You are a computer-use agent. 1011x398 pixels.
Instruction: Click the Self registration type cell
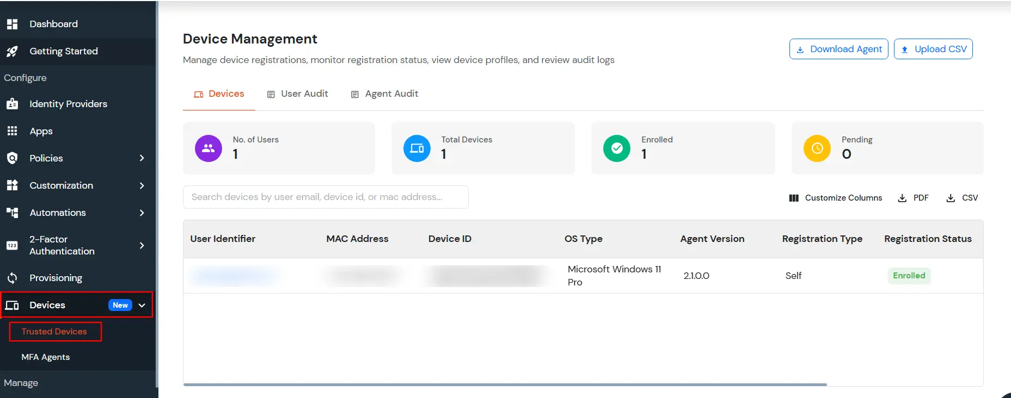point(793,276)
